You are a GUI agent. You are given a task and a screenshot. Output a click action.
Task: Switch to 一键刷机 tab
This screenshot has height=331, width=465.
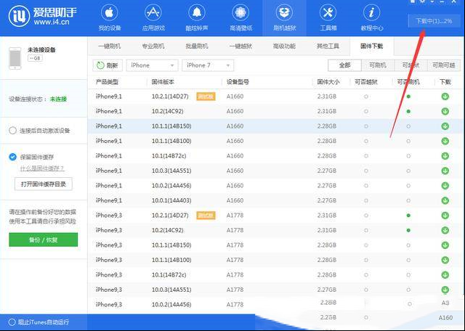coord(110,46)
